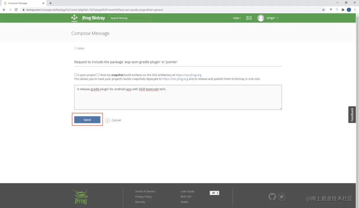359x208 pixels.
Task: Click the user avatar icon
Action: [x=261, y=18]
